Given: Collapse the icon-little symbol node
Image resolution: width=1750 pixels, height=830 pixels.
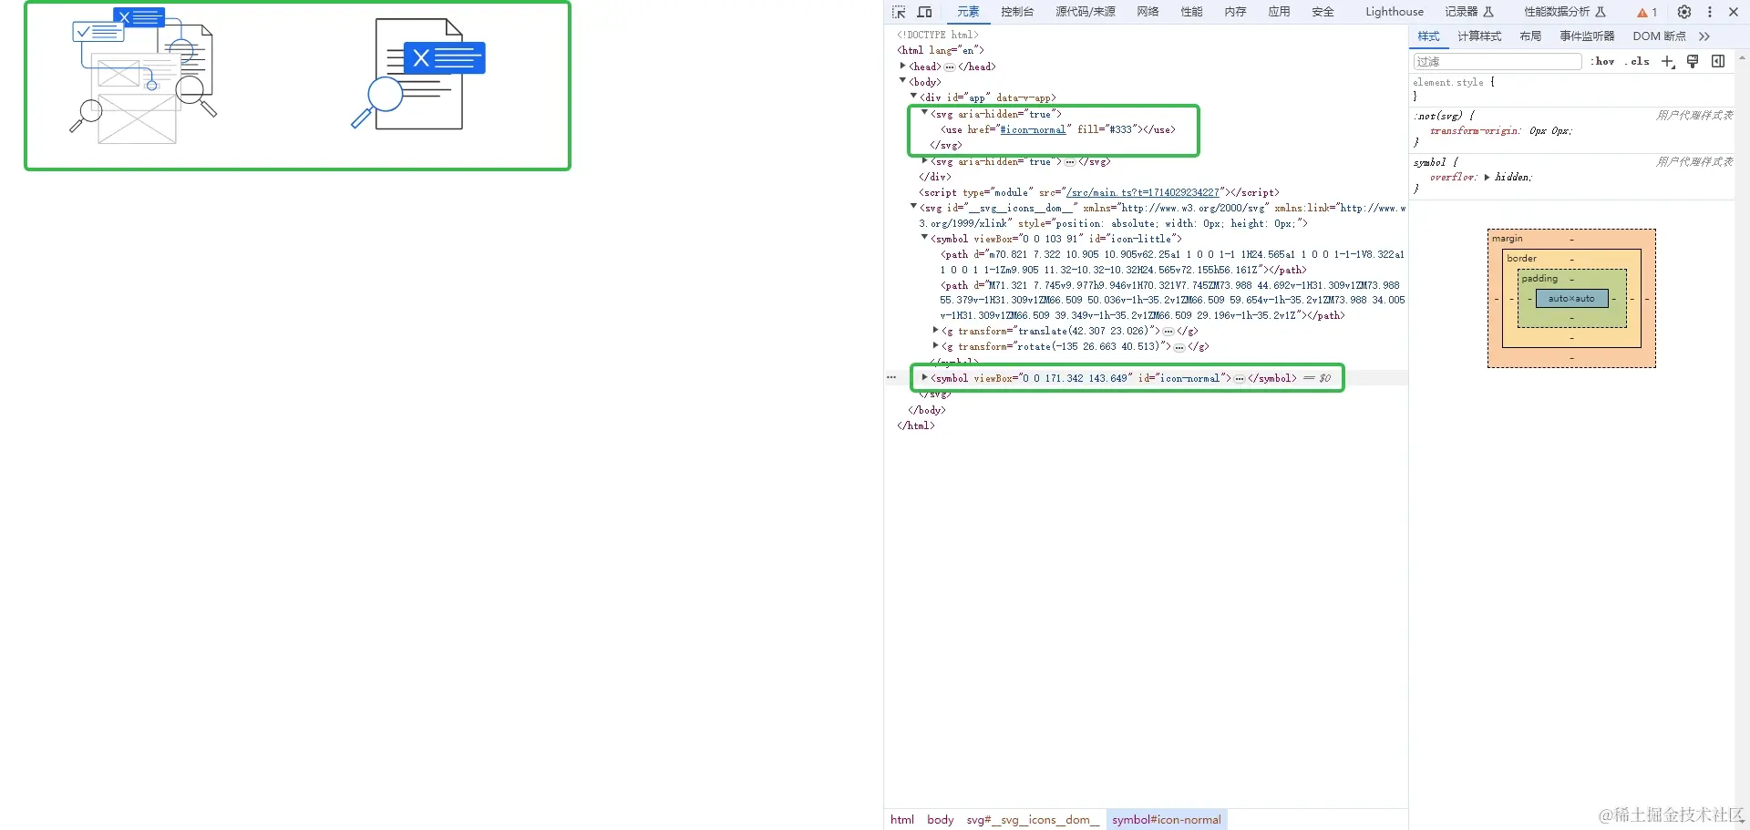Looking at the screenshot, I should coord(925,238).
